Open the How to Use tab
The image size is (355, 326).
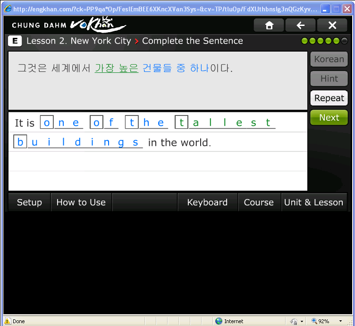(81, 203)
